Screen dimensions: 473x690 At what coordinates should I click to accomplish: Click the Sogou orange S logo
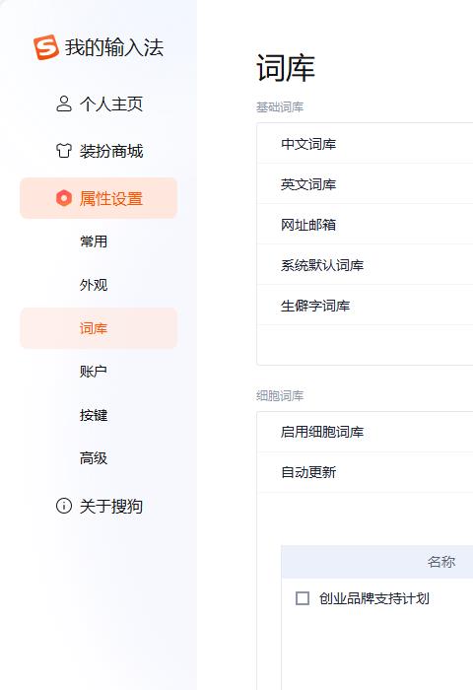(45, 47)
